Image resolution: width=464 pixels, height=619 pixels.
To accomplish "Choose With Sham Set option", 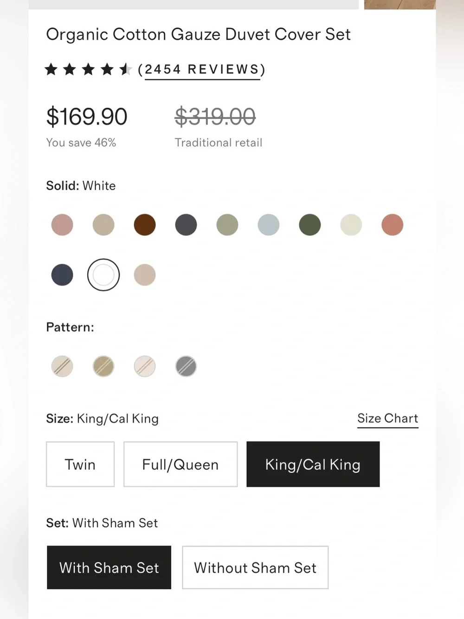I will [x=109, y=567].
